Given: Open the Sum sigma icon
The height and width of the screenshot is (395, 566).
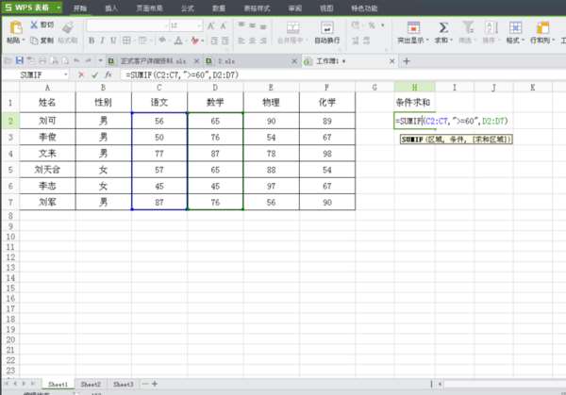Looking at the screenshot, I should tap(443, 27).
